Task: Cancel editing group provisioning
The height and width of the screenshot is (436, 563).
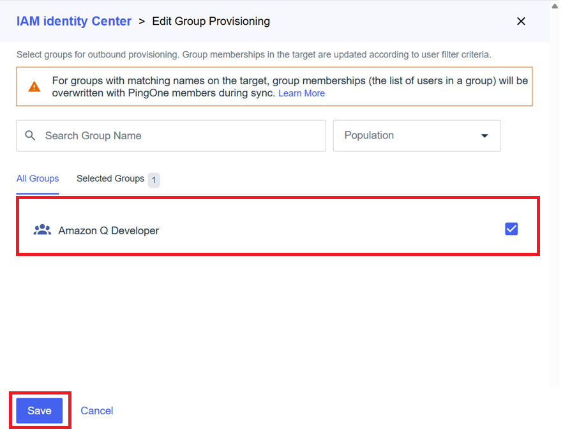Action: point(96,410)
